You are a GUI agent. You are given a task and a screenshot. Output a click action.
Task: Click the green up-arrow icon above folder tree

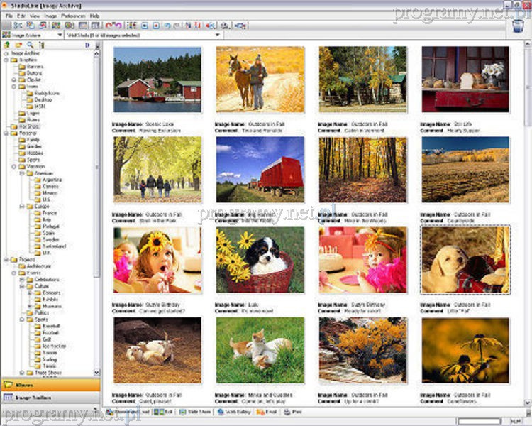coord(6,45)
